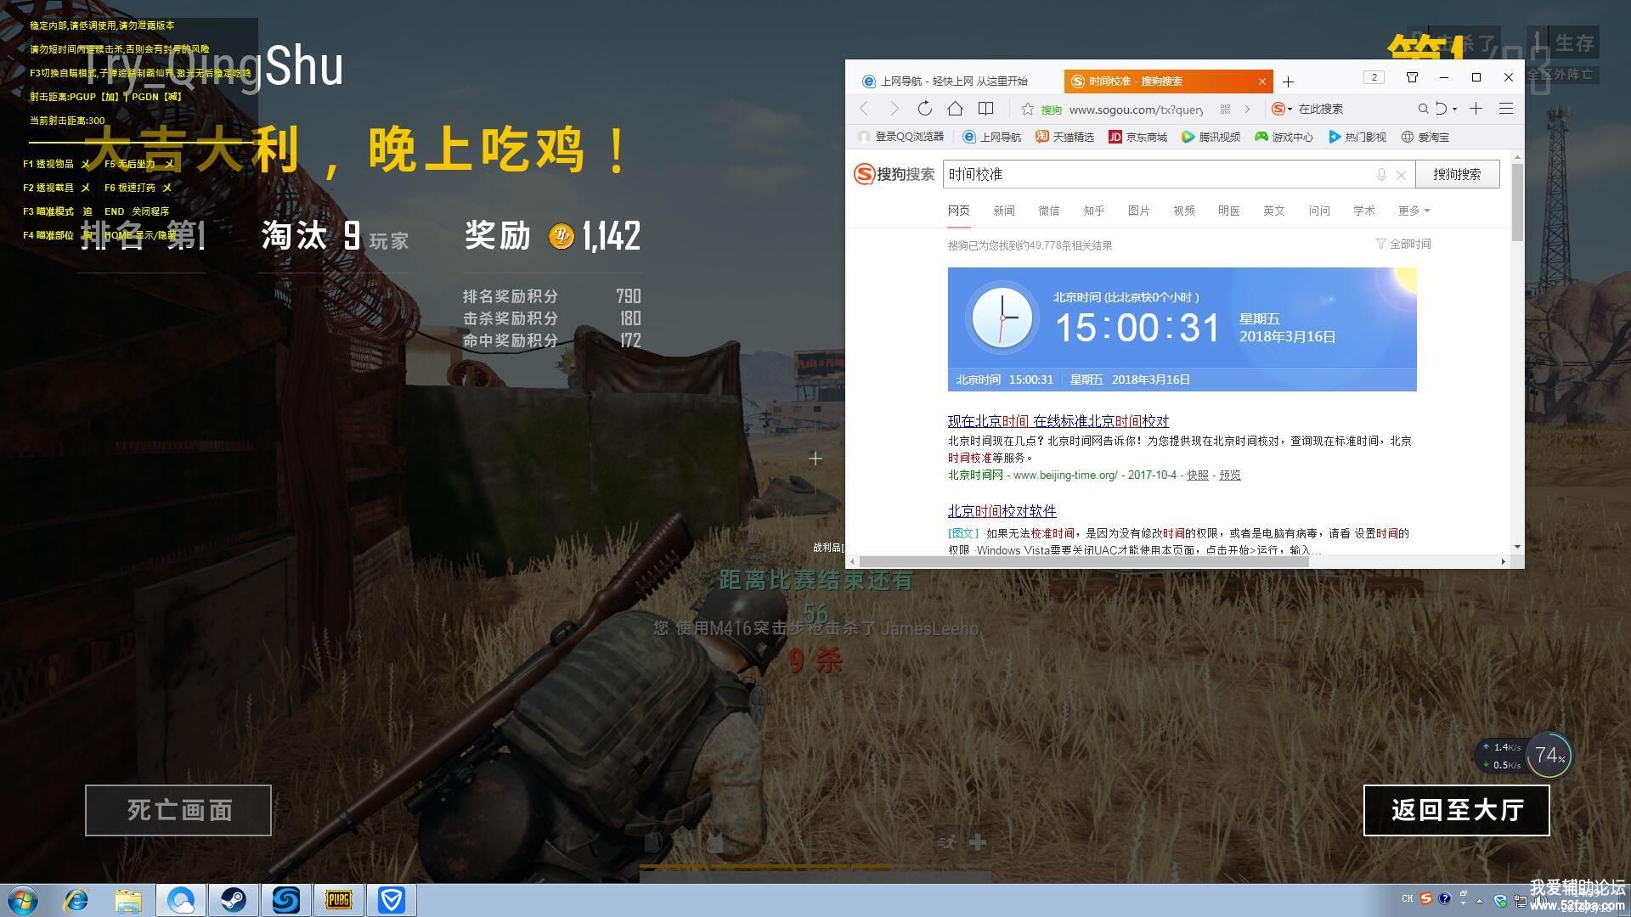Click the scroll down arrow of the page
This screenshot has width=1631, height=917.
[x=1517, y=547]
